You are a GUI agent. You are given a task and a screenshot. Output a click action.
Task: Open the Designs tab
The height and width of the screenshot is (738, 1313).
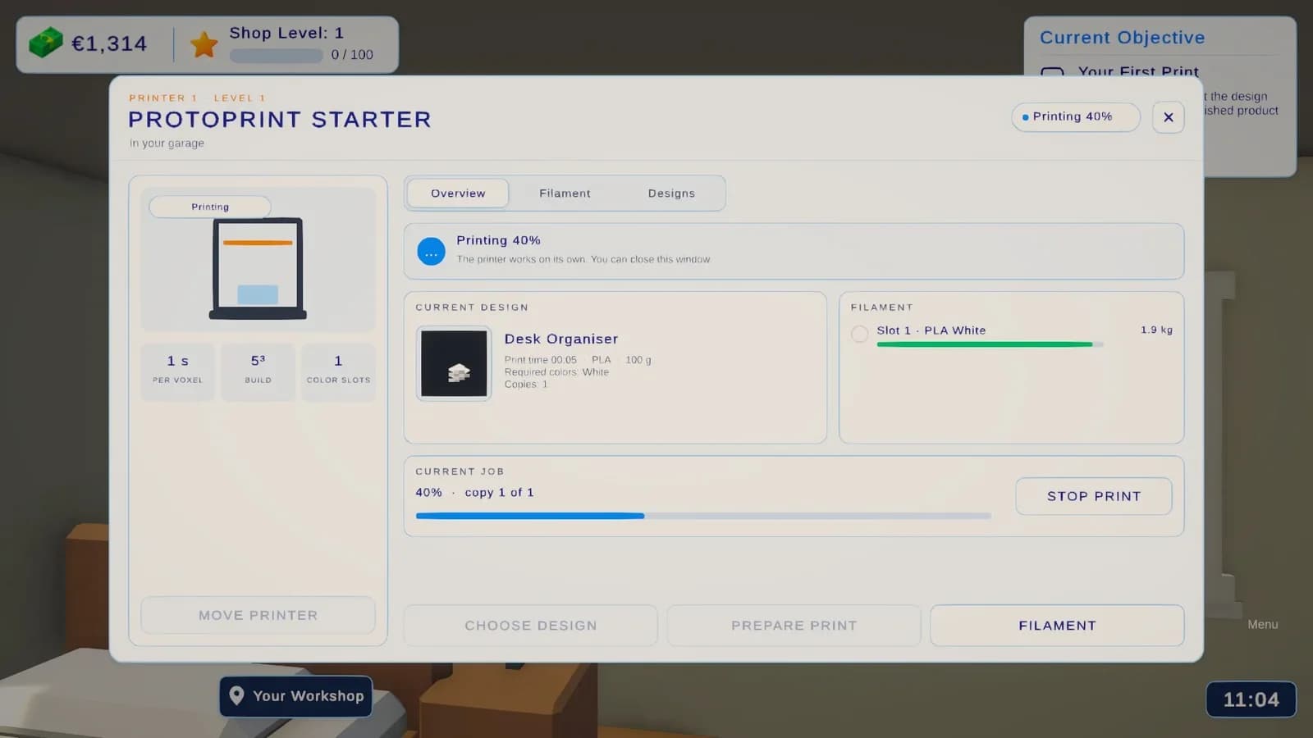671,194
